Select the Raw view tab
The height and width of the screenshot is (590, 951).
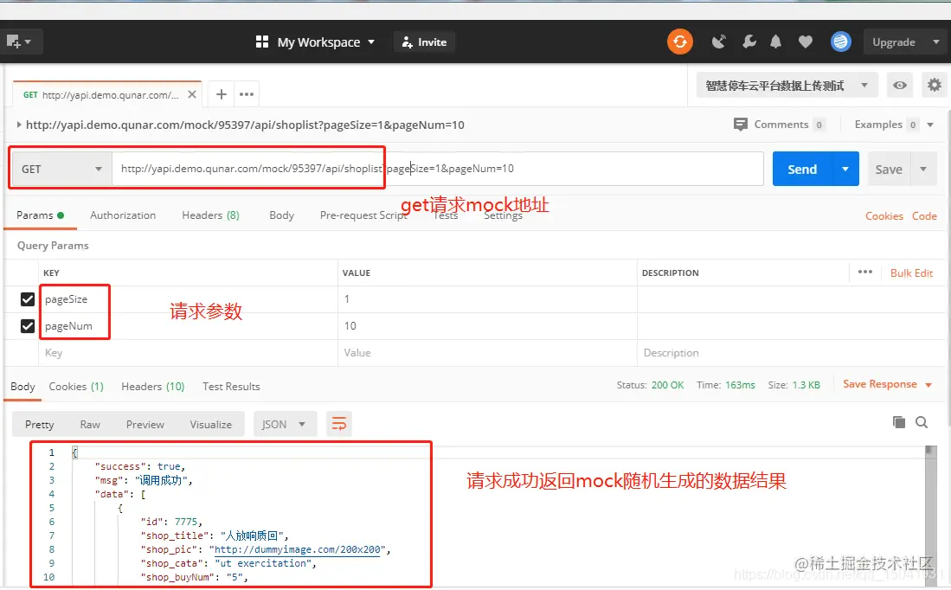tap(90, 425)
